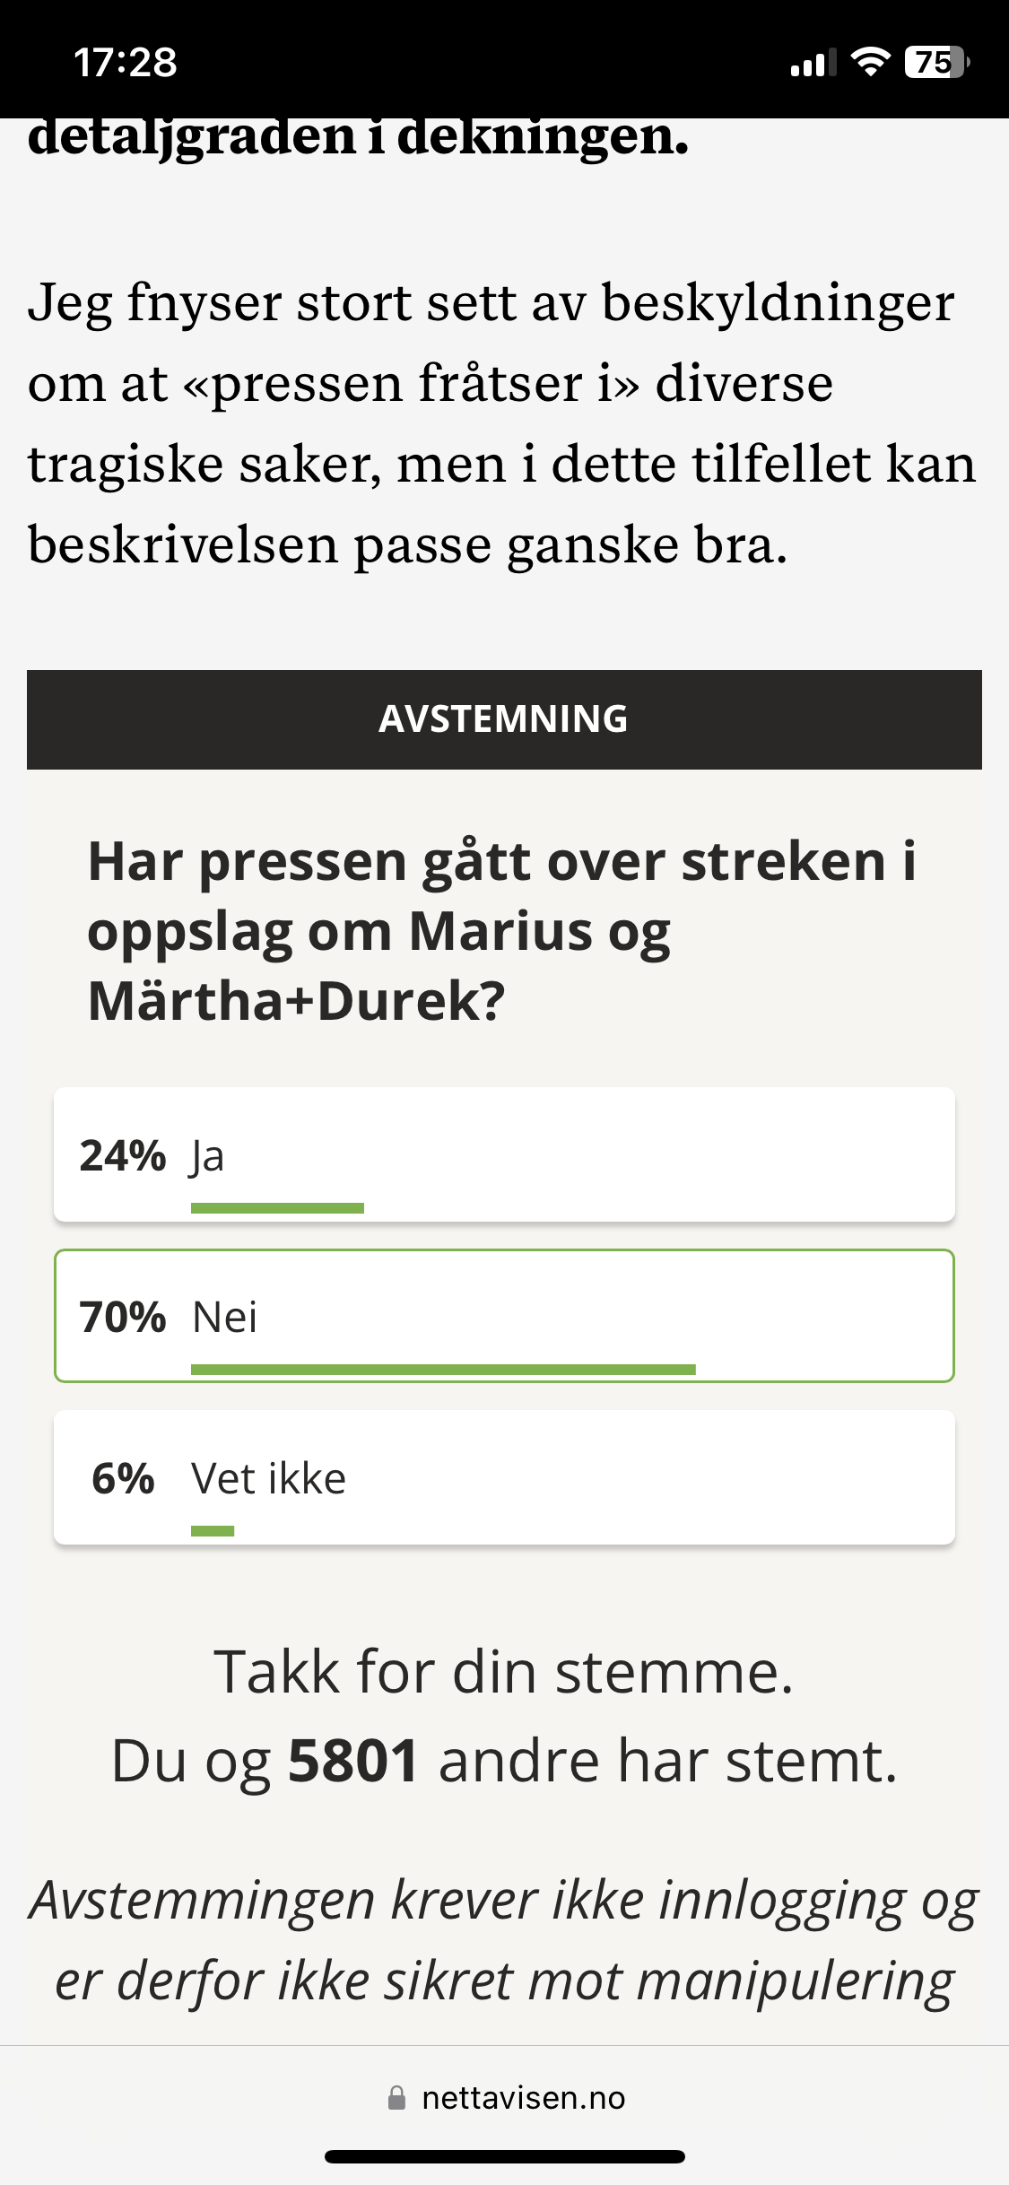Tap the manipulering disclaimer text
Image resolution: width=1009 pixels, height=2185 pixels.
click(x=504, y=1941)
